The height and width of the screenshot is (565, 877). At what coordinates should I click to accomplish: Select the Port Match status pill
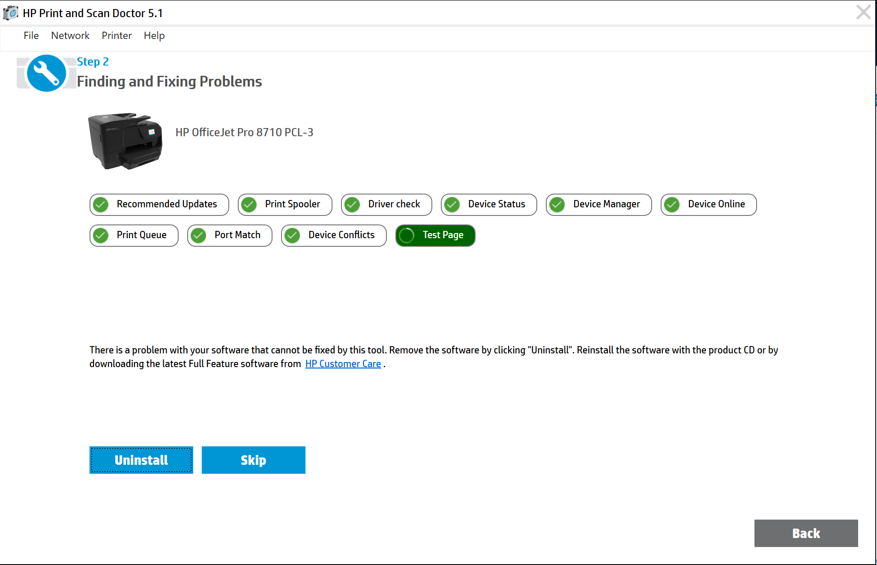tap(230, 235)
